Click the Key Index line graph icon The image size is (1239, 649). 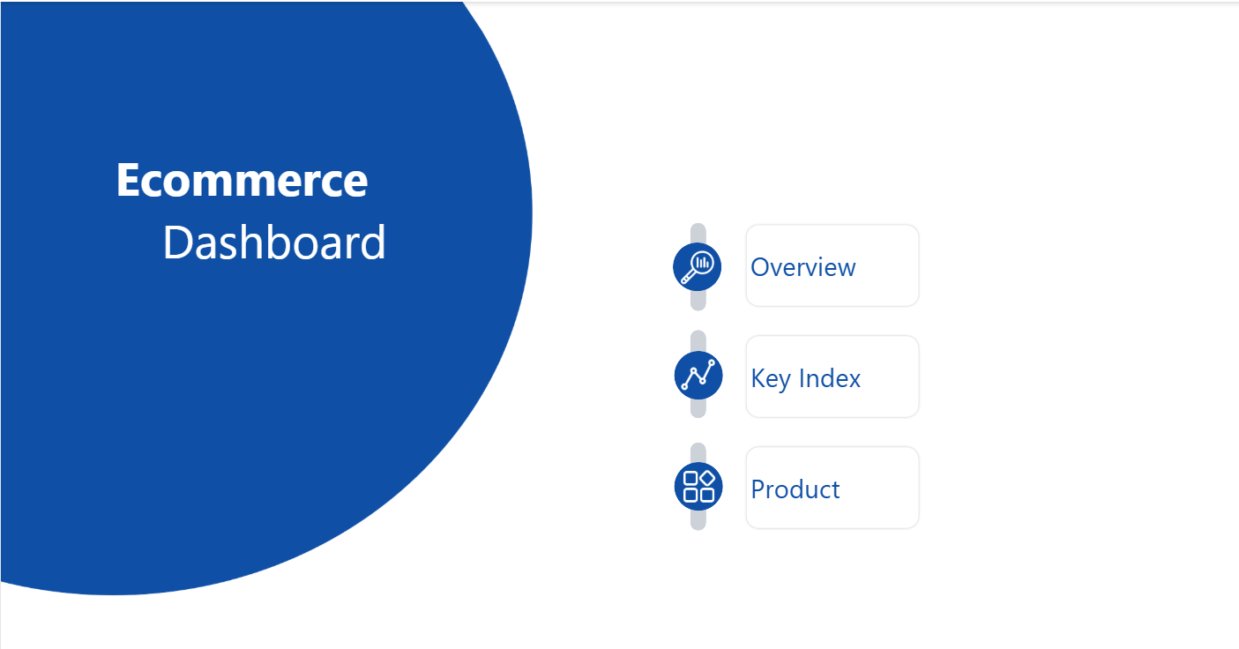[x=698, y=375]
